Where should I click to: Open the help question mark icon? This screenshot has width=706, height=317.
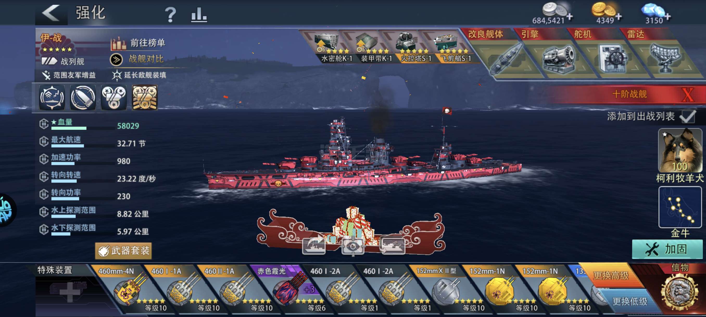point(170,14)
